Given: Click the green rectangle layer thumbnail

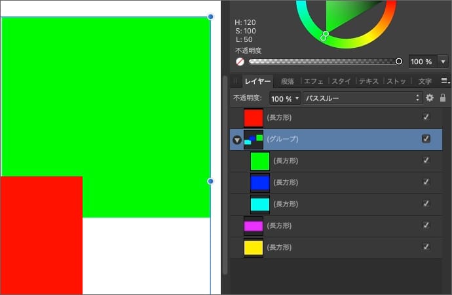Looking at the screenshot, I should click(x=260, y=161).
